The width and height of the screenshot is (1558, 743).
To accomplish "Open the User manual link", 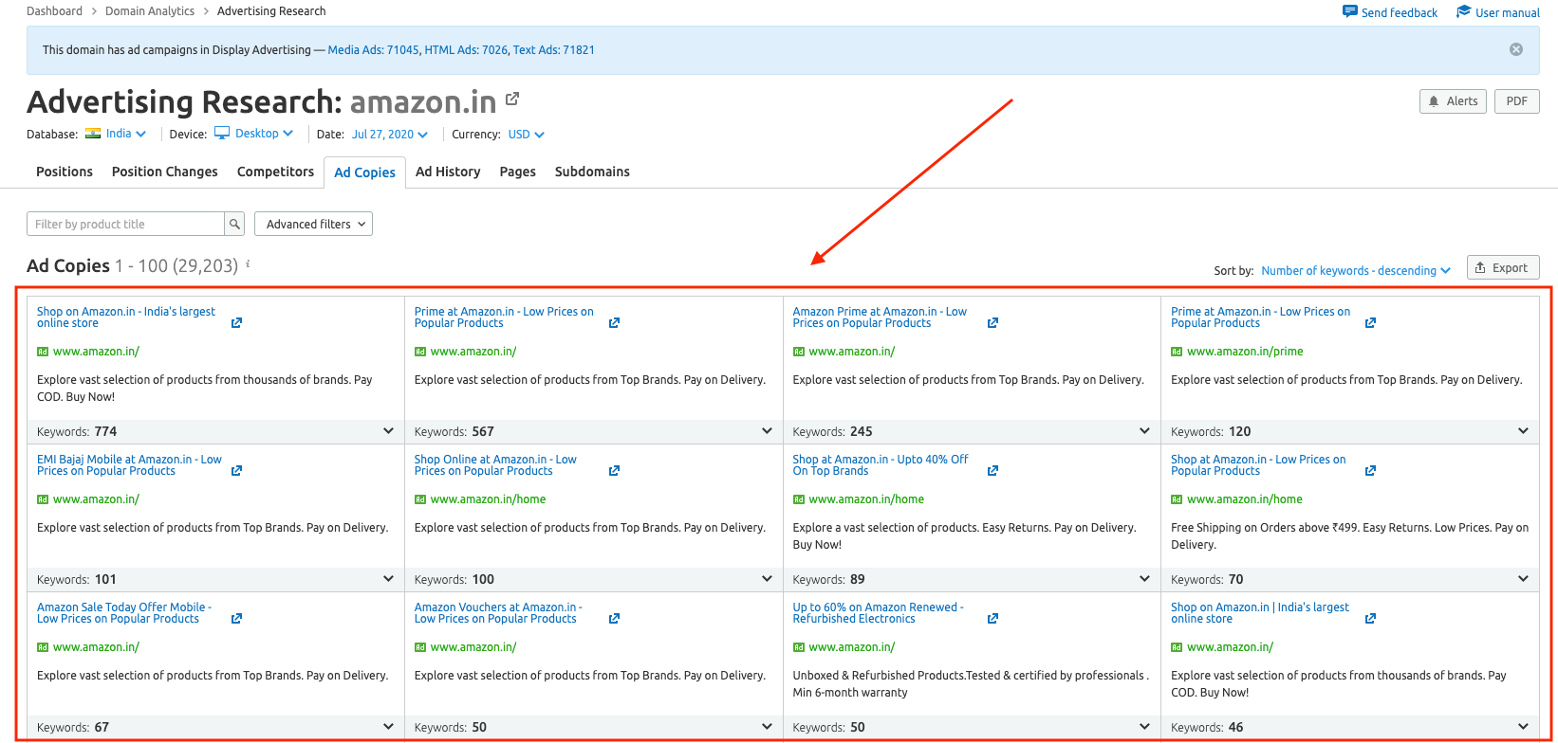I will [1498, 12].
